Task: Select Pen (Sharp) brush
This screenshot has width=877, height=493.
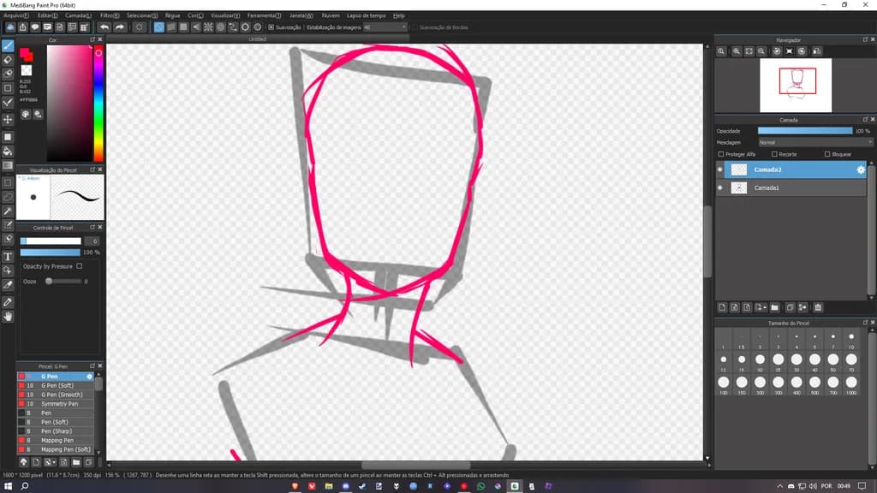Action: coord(56,431)
